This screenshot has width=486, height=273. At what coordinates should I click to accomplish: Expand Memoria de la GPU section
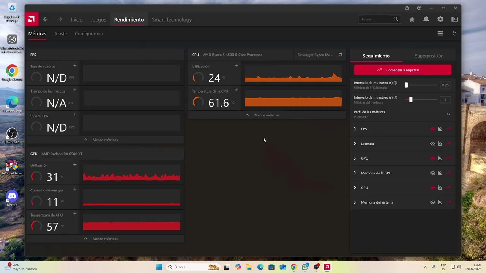(x=355, y=173)
